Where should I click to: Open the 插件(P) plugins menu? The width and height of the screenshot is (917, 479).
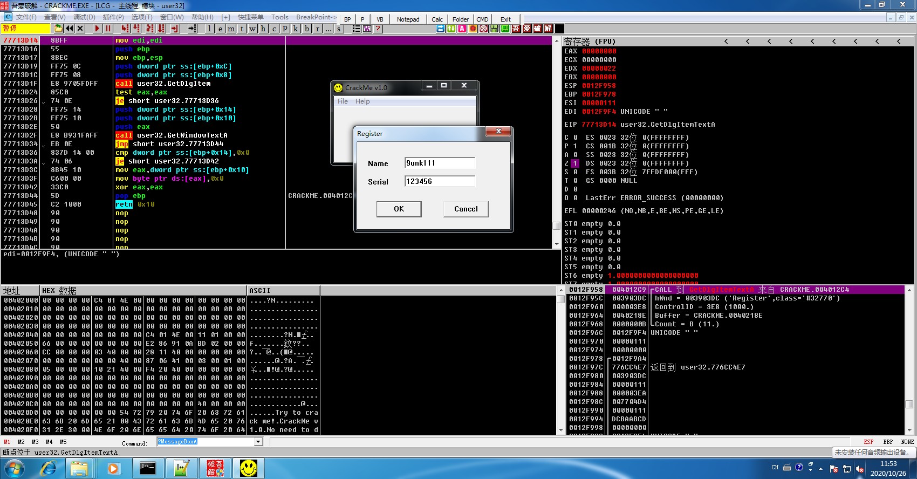tap(113, 17)
